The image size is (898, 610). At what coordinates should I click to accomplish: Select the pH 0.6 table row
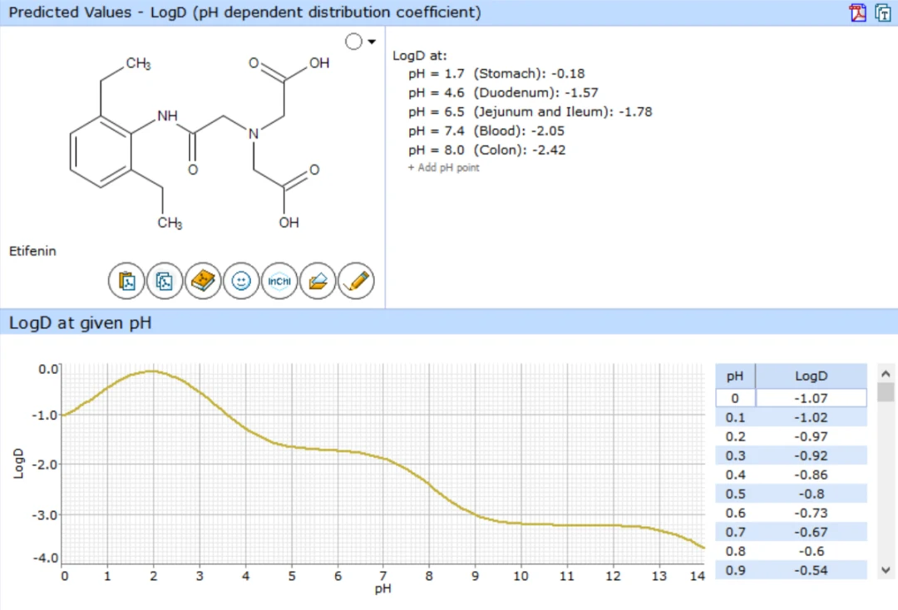tap(791, 514)
